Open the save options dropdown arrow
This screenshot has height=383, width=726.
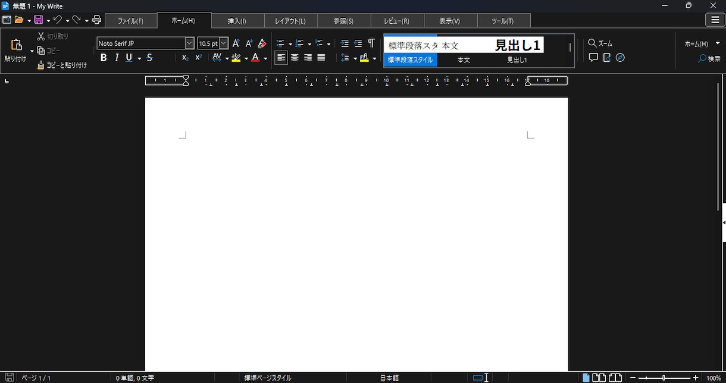(48, 21)
